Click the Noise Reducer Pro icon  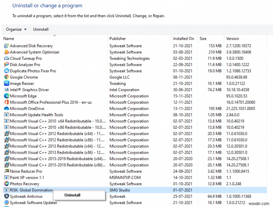(x=6, y=171)
